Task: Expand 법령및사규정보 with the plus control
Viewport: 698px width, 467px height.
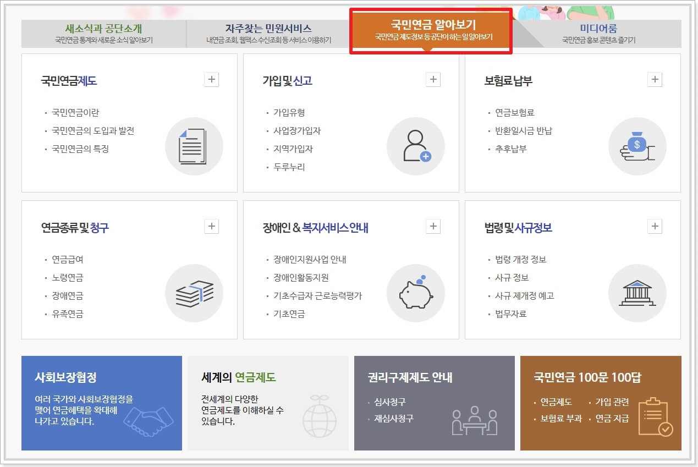Action: (655, 226)
